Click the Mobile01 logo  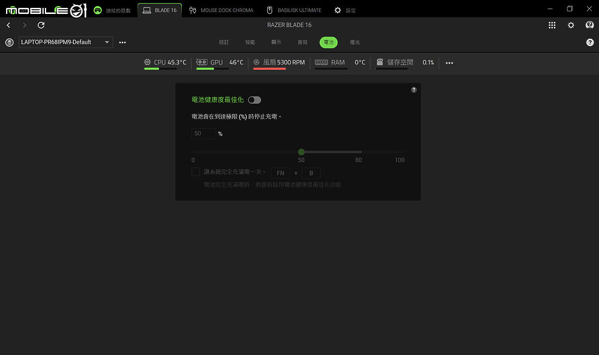coord(46,10)
